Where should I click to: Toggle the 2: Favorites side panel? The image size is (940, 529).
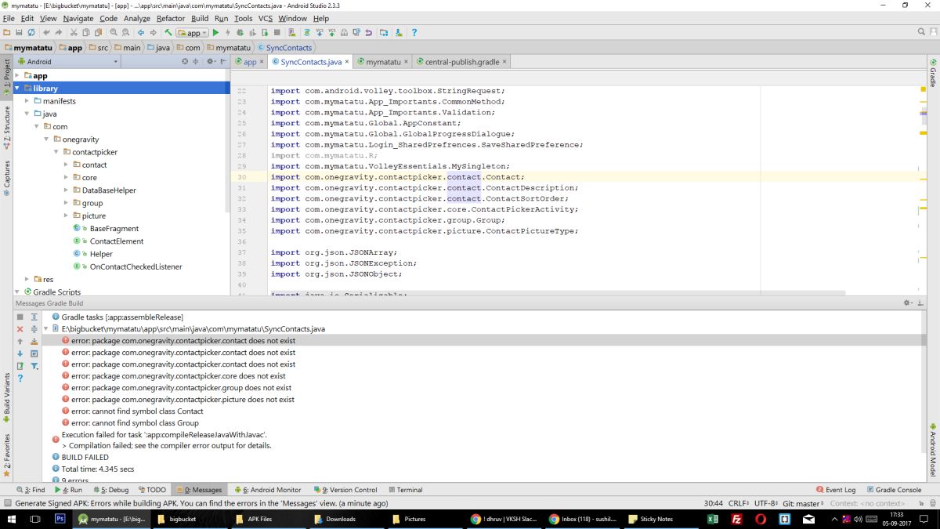click(x=6, y=456)
